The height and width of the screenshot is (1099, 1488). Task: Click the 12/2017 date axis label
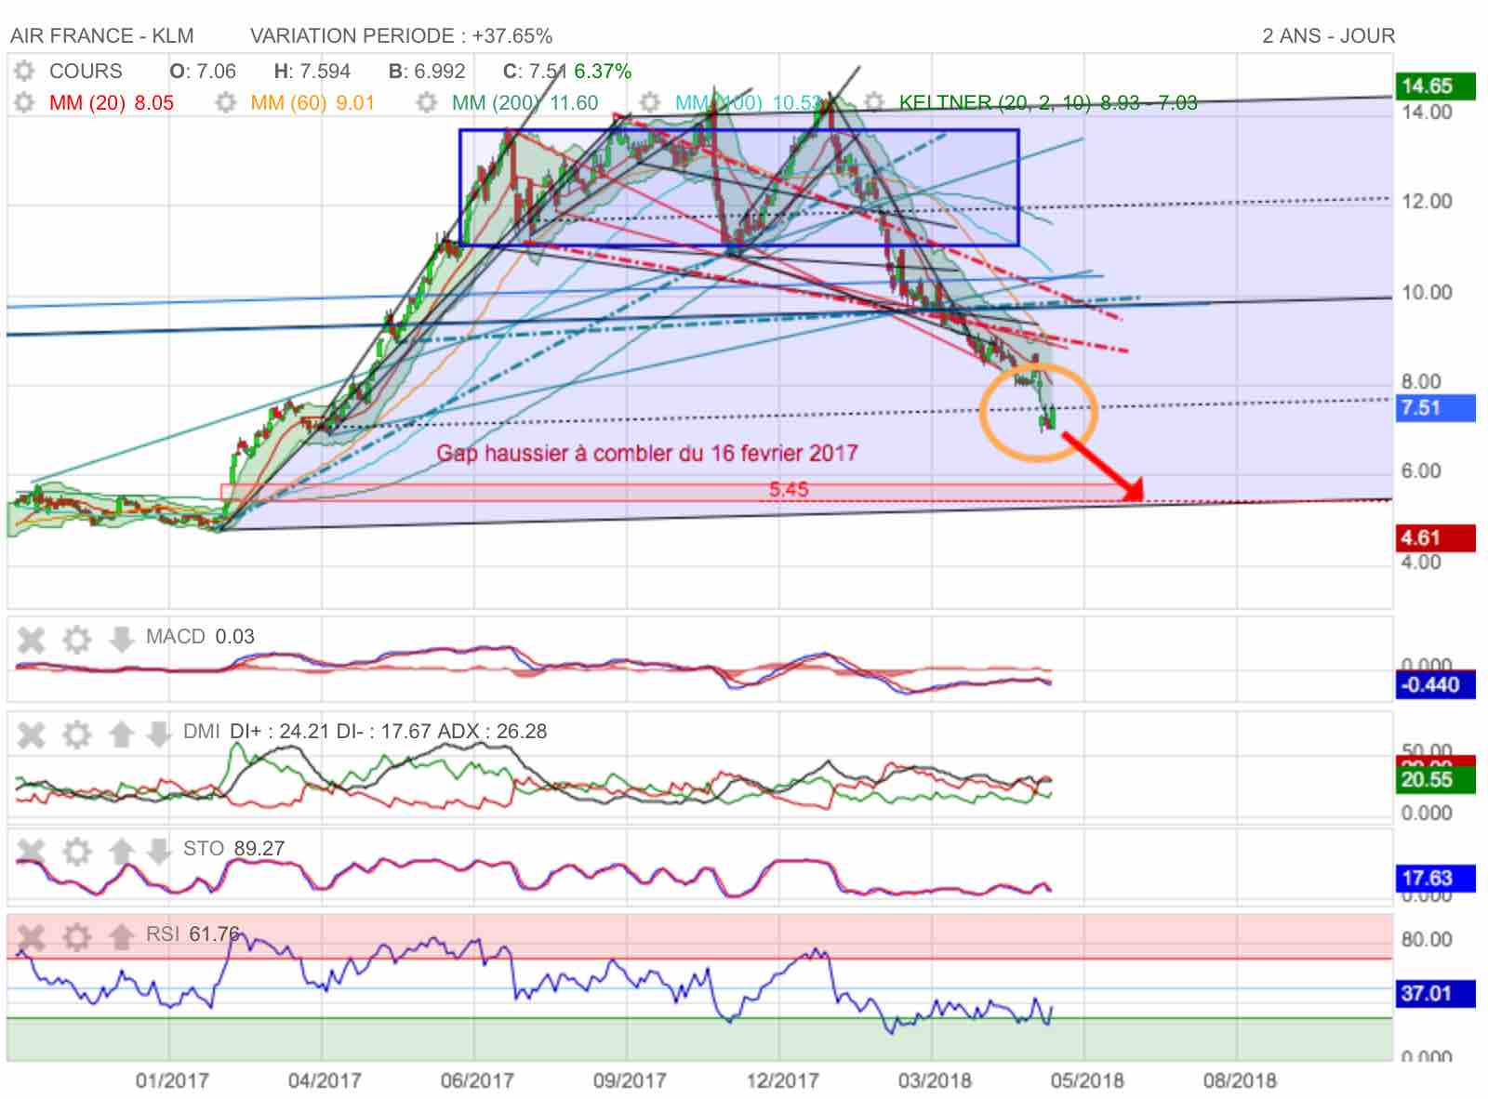(782, 1081)
